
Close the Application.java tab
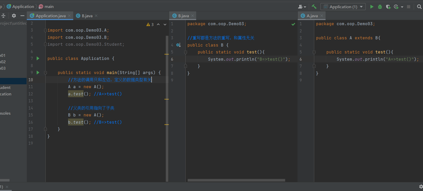tap(69, 16)
